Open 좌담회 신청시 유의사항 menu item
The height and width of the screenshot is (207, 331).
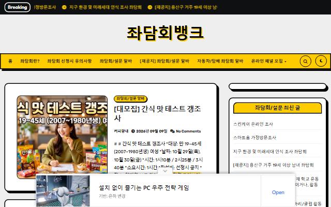pos(69,61)
